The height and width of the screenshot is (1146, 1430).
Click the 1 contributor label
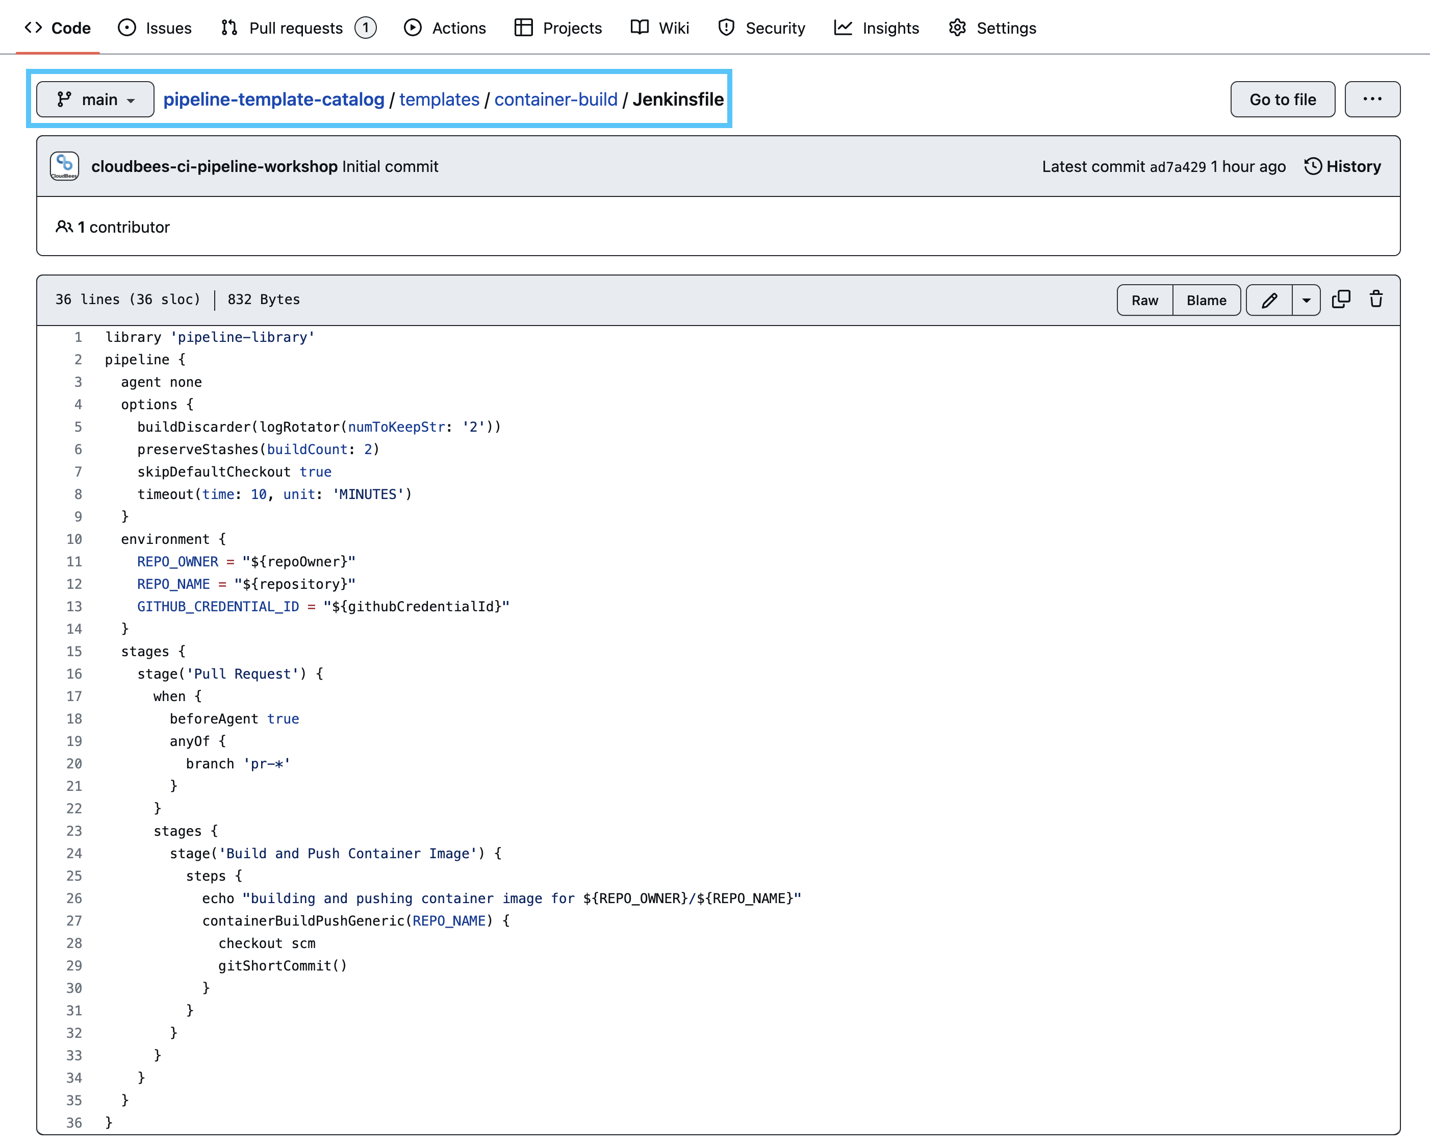point(113,227)
